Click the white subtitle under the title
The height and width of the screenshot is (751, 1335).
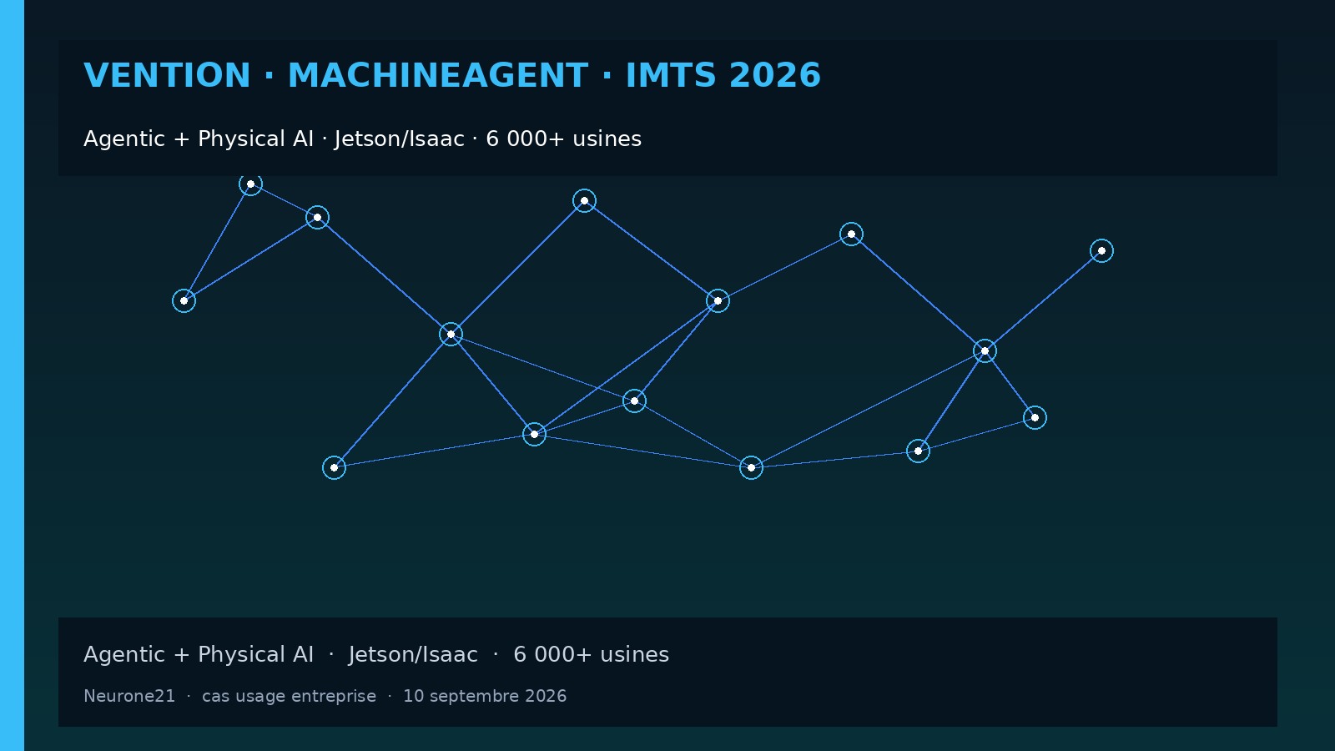[x=362, y=139]
